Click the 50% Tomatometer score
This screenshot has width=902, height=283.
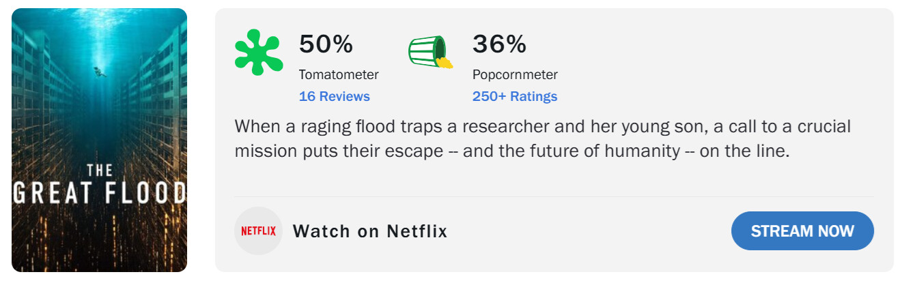pos(326,45)
